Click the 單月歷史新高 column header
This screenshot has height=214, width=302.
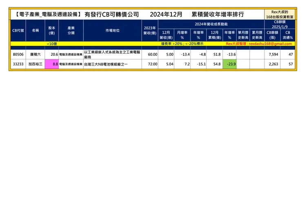[243, 35]
